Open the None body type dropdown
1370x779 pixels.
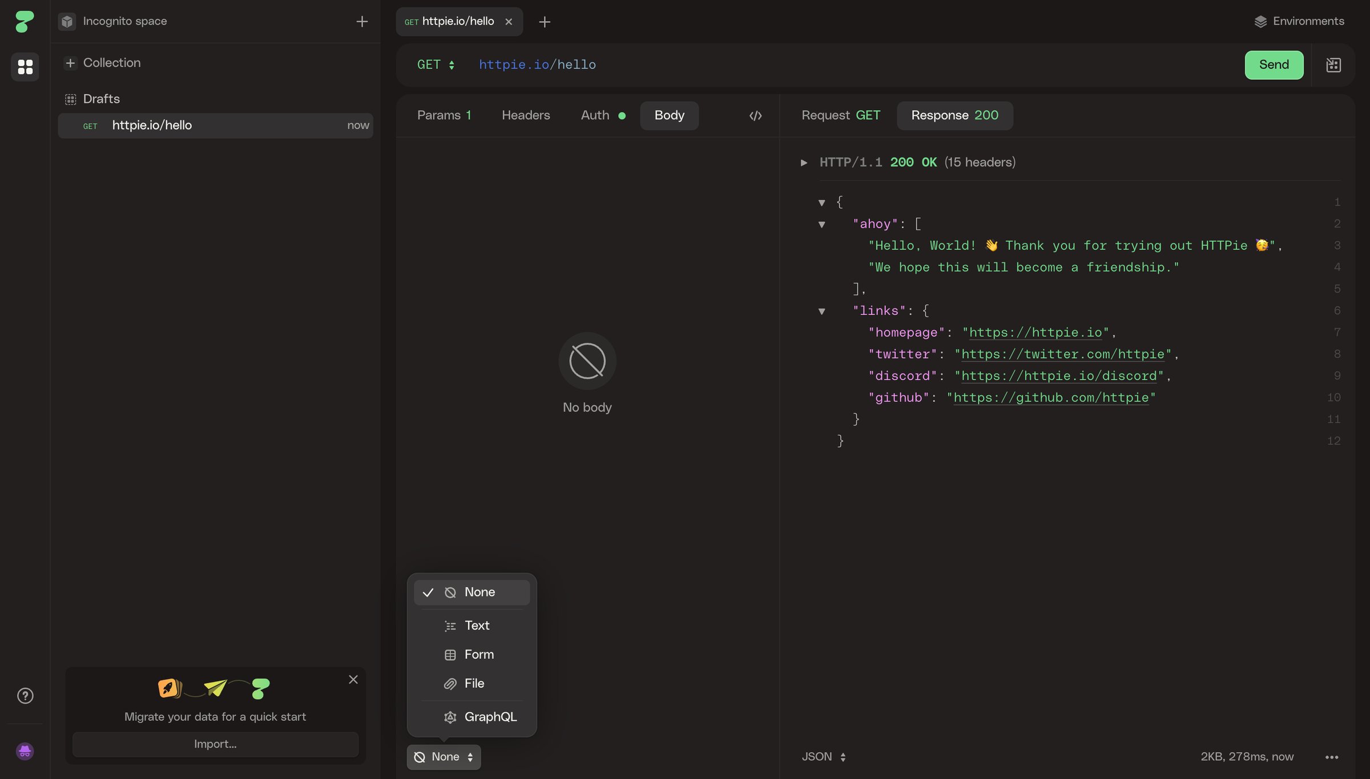(x=444, y=757)
